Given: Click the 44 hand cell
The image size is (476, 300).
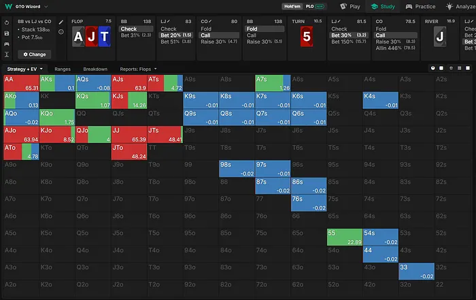Looking at the screenshot, I should tap(380, 254).
